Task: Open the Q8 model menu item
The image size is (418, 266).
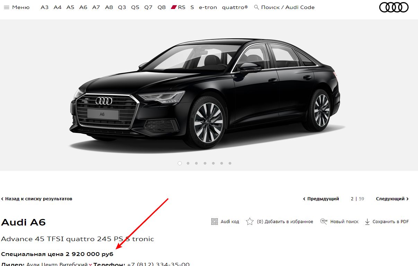Action: (x=162, y=7)
